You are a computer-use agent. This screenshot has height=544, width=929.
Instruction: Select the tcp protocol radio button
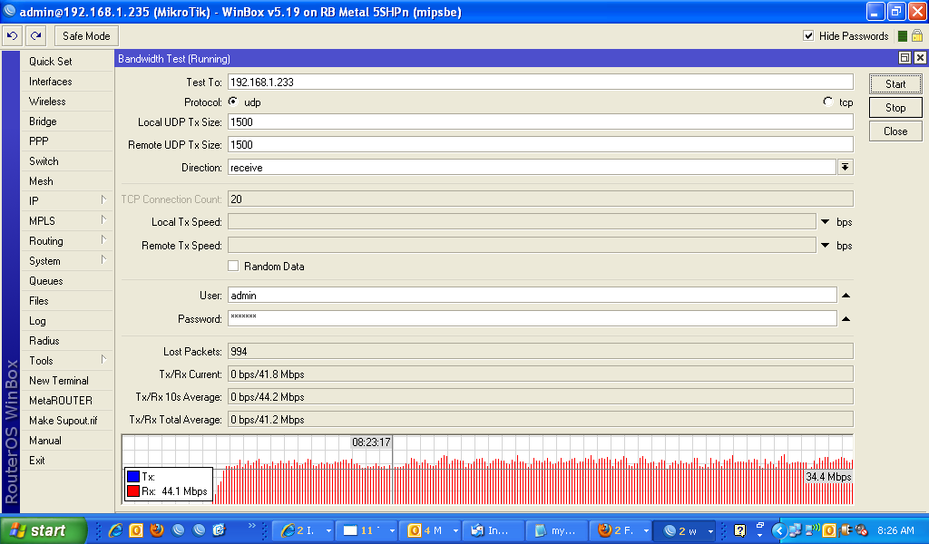tap(827, 102)
